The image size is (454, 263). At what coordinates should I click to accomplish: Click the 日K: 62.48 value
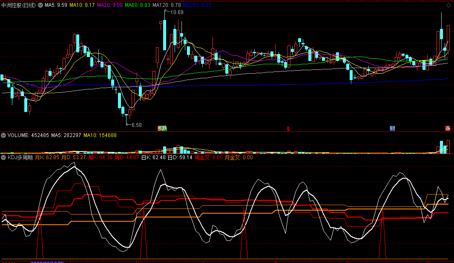pos(153,157)
